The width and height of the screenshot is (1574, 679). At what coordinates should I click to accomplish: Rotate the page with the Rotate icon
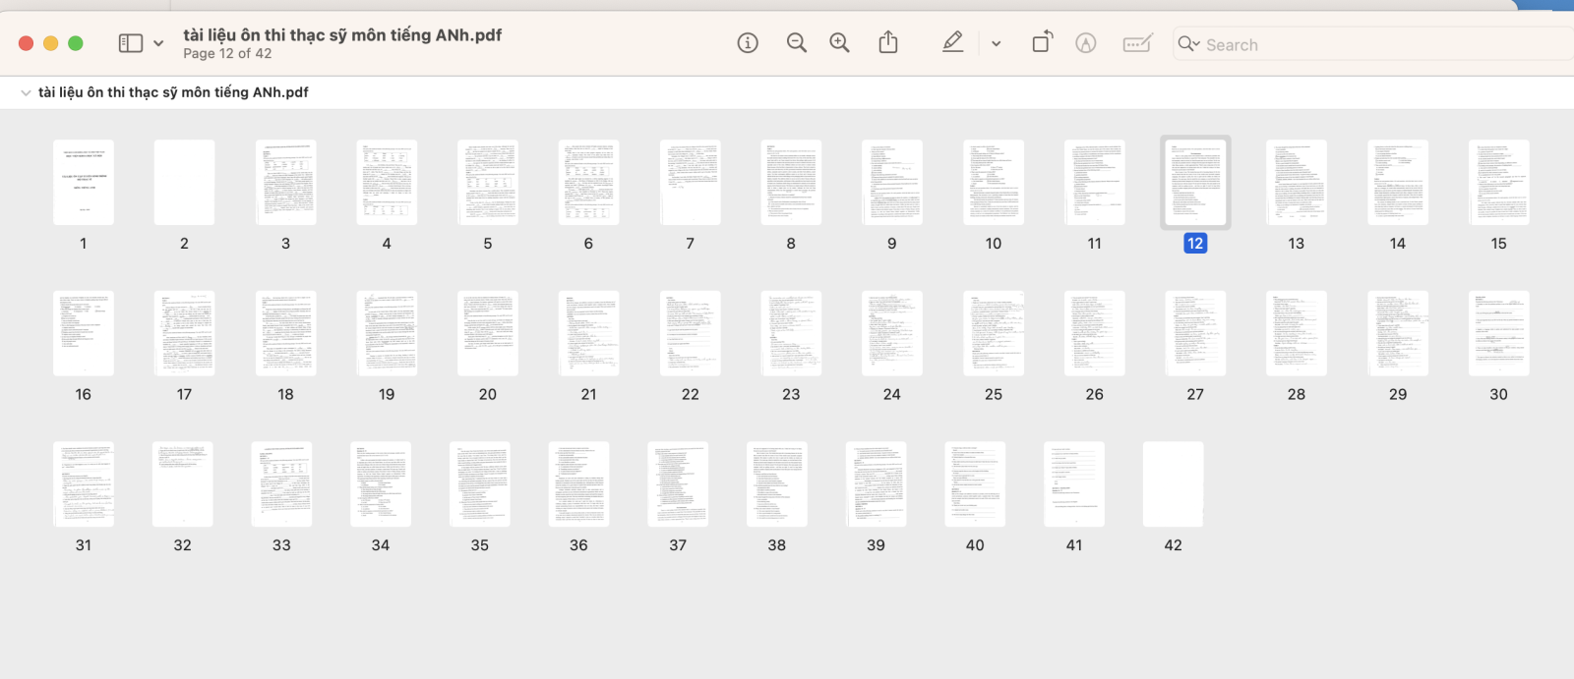(1042, 43)
